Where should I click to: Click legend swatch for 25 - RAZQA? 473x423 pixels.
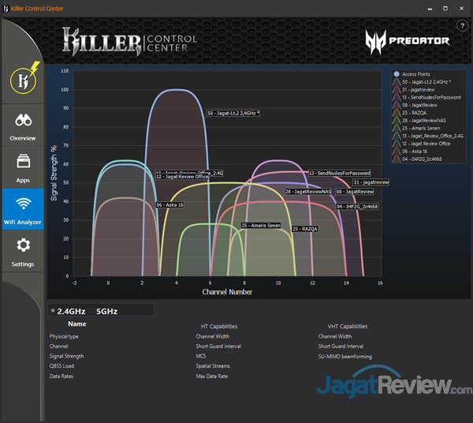(x=397, y=113)
